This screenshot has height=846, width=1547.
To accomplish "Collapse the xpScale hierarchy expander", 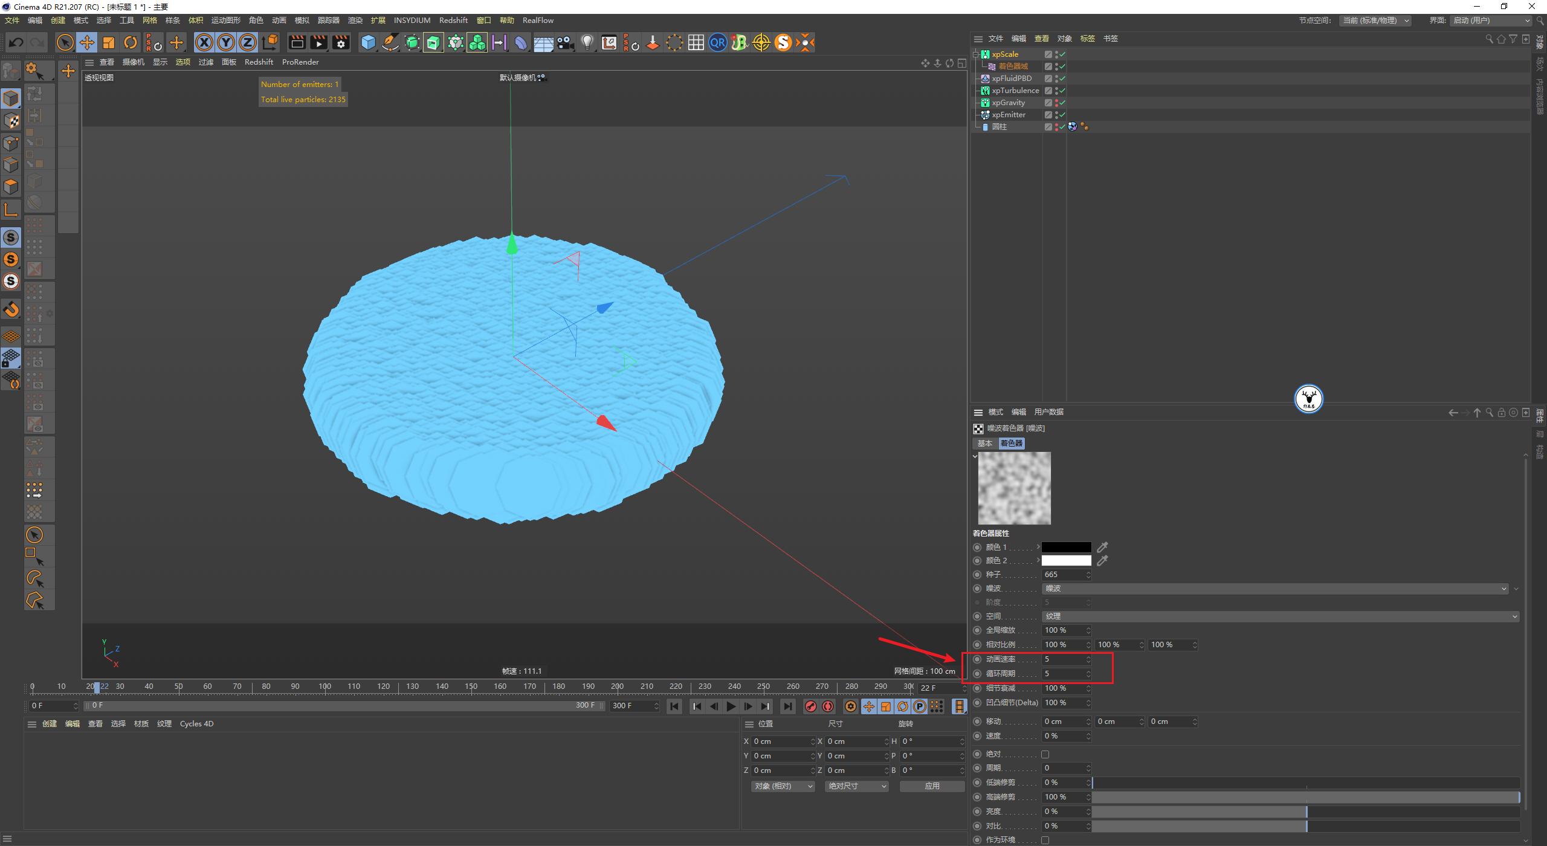I will click(975, 55).
